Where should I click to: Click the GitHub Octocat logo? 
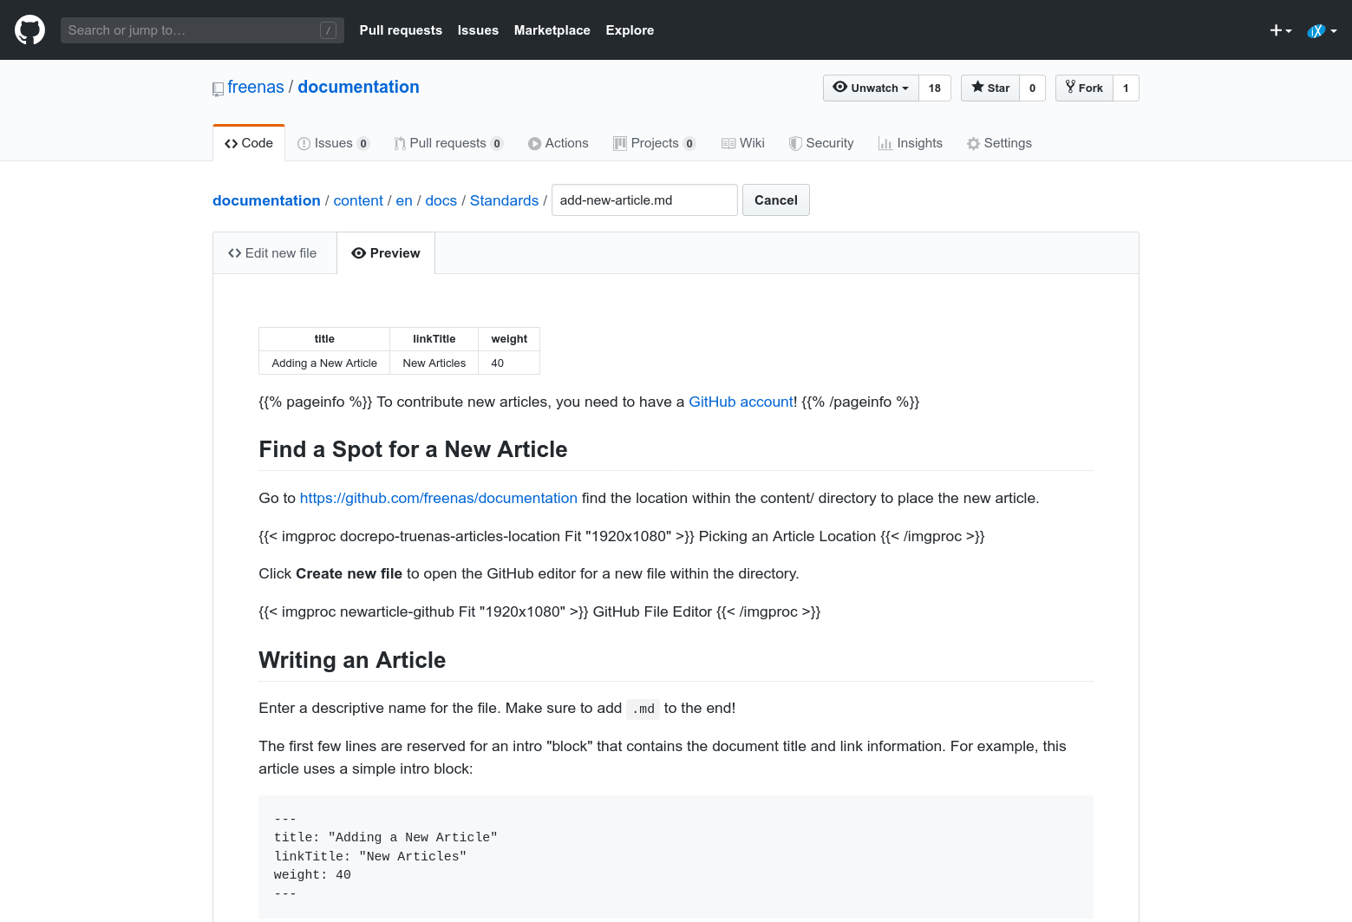click(29, 30)
